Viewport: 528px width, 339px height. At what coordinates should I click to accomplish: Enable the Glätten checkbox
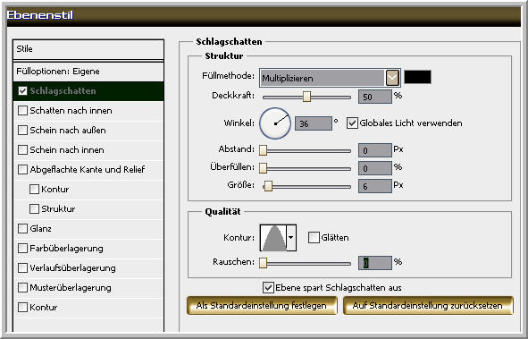coord(314,238)
